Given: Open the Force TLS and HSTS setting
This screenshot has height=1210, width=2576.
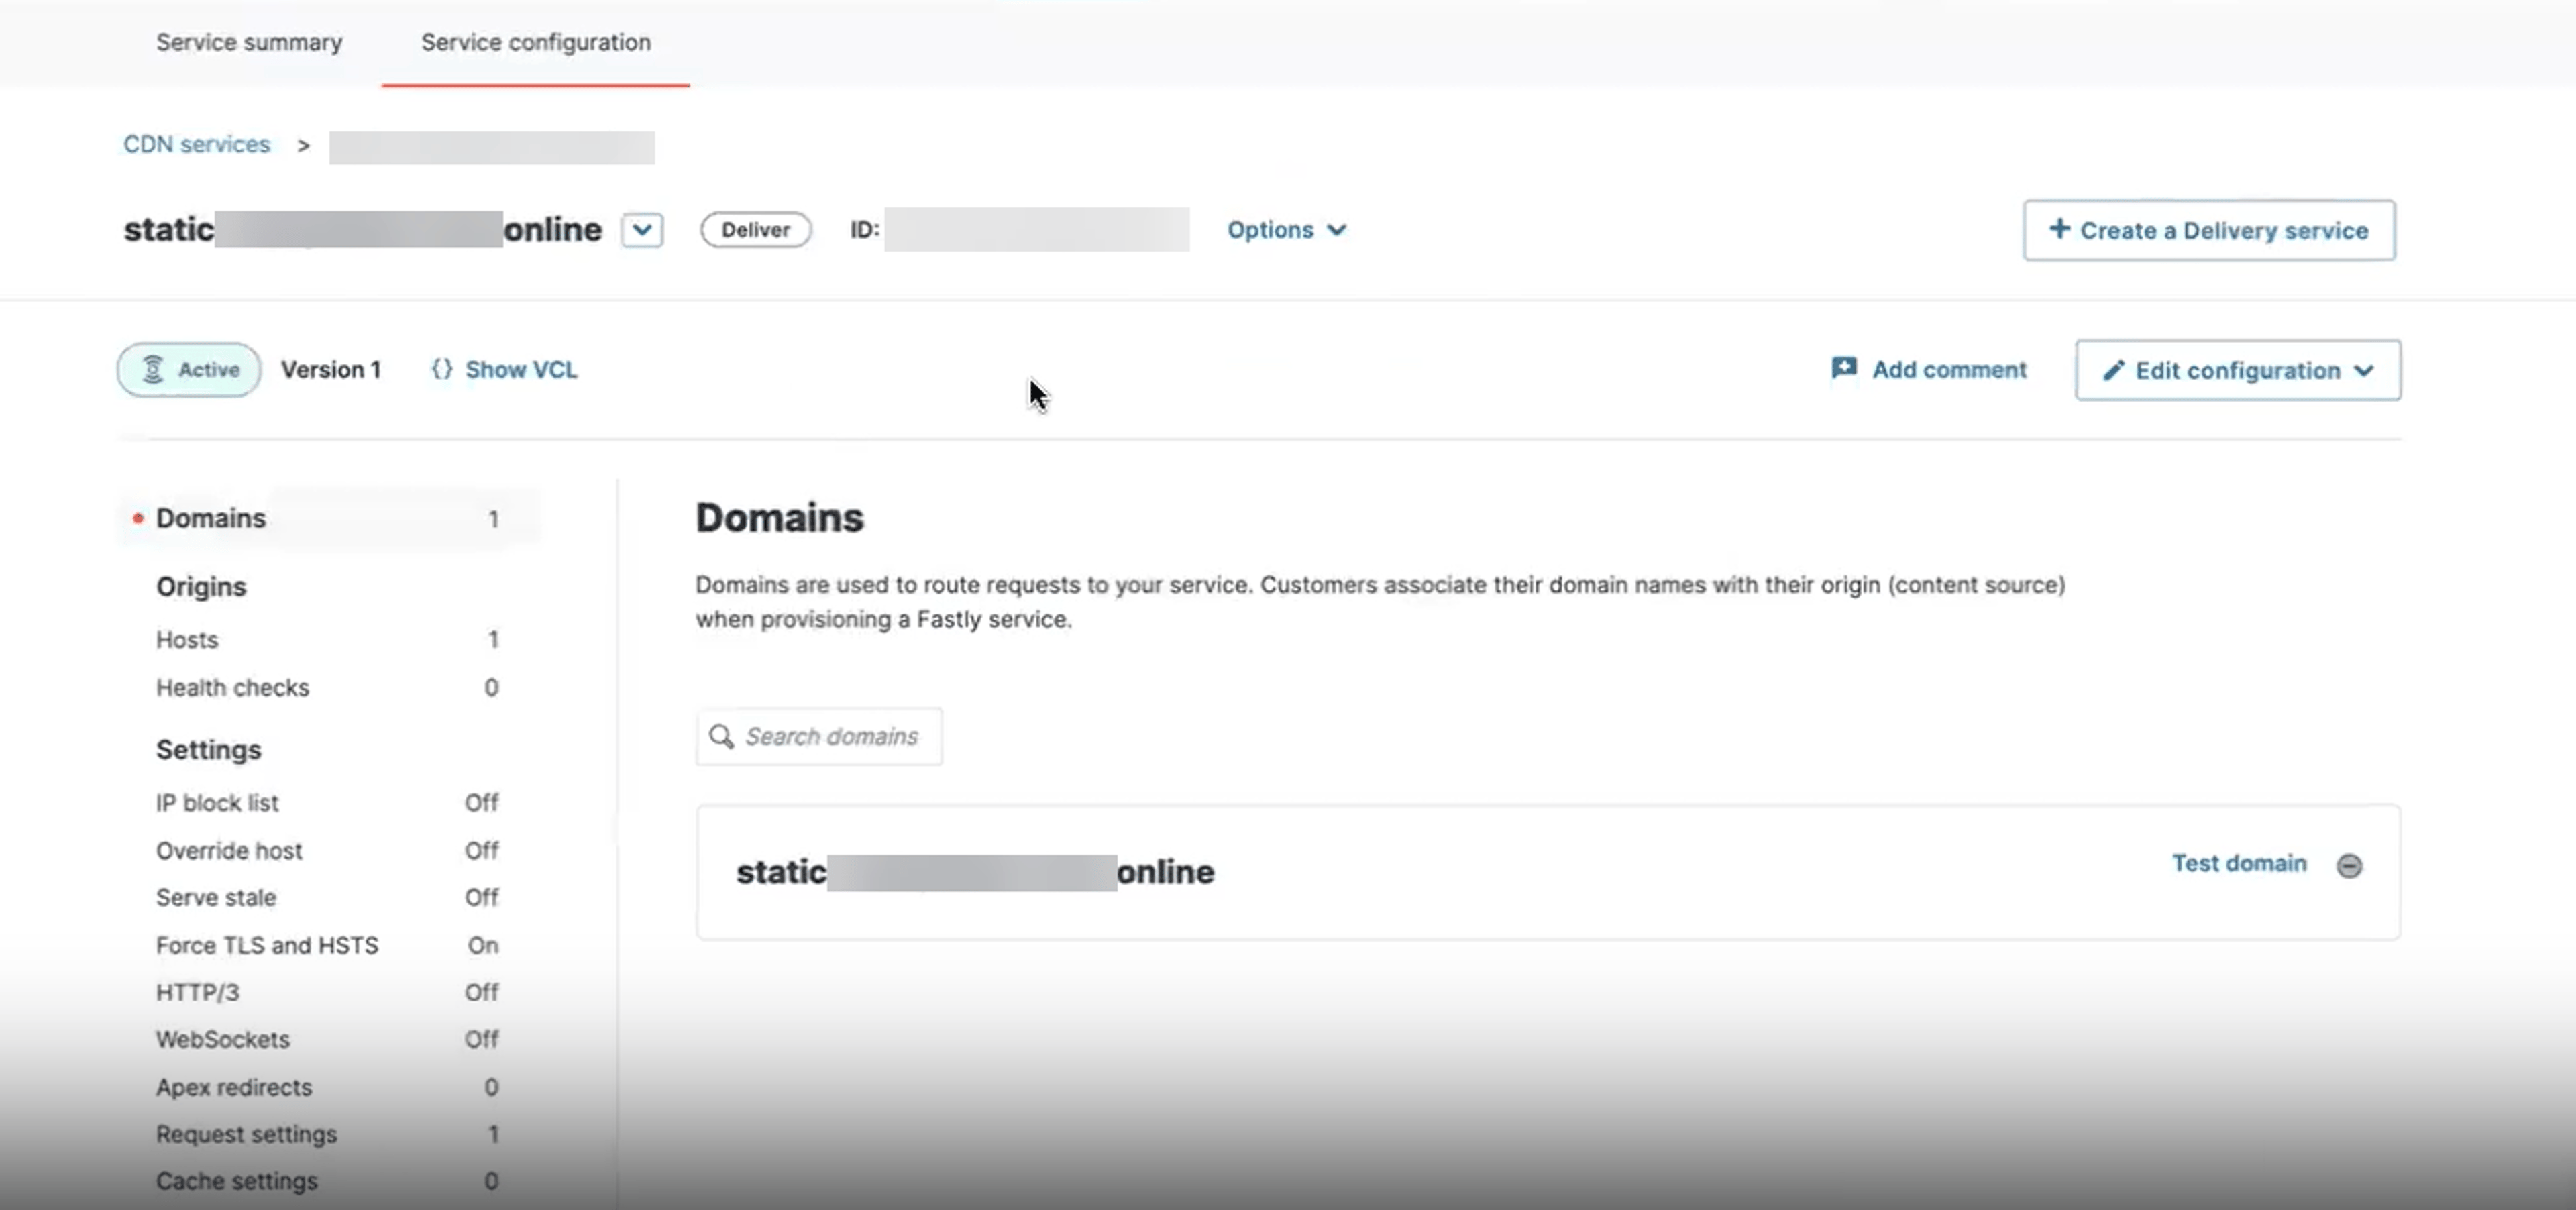Looking at the screenshot, I should click(x=327, y=946).
